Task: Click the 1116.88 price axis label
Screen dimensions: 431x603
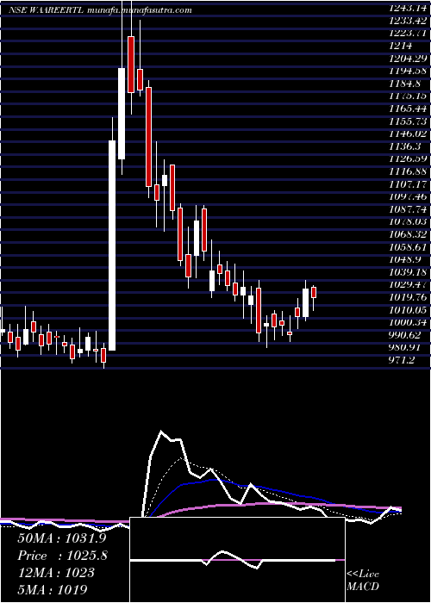Action: [x=407, y=172]
